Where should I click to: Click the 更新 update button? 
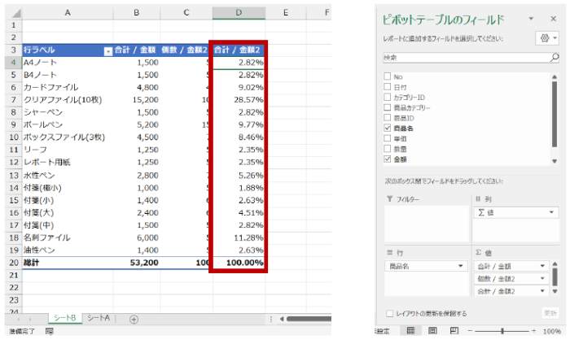(x=550, y=313)
